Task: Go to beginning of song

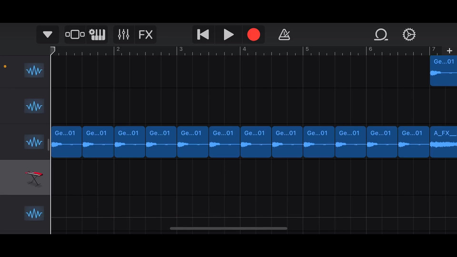Action: coord(203,35)
